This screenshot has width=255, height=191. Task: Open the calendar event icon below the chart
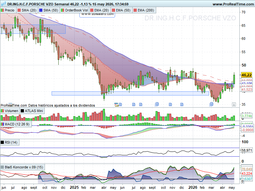(x=116, y=104)
